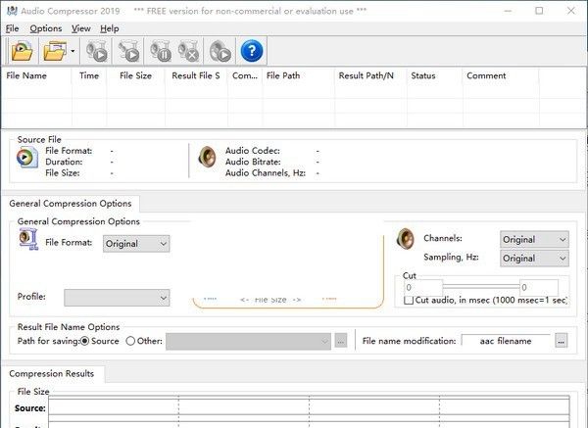This screenshot has width=588, height=428.
Task: Click the Audio Compressor app title icon
Action: tap(12, 11)
